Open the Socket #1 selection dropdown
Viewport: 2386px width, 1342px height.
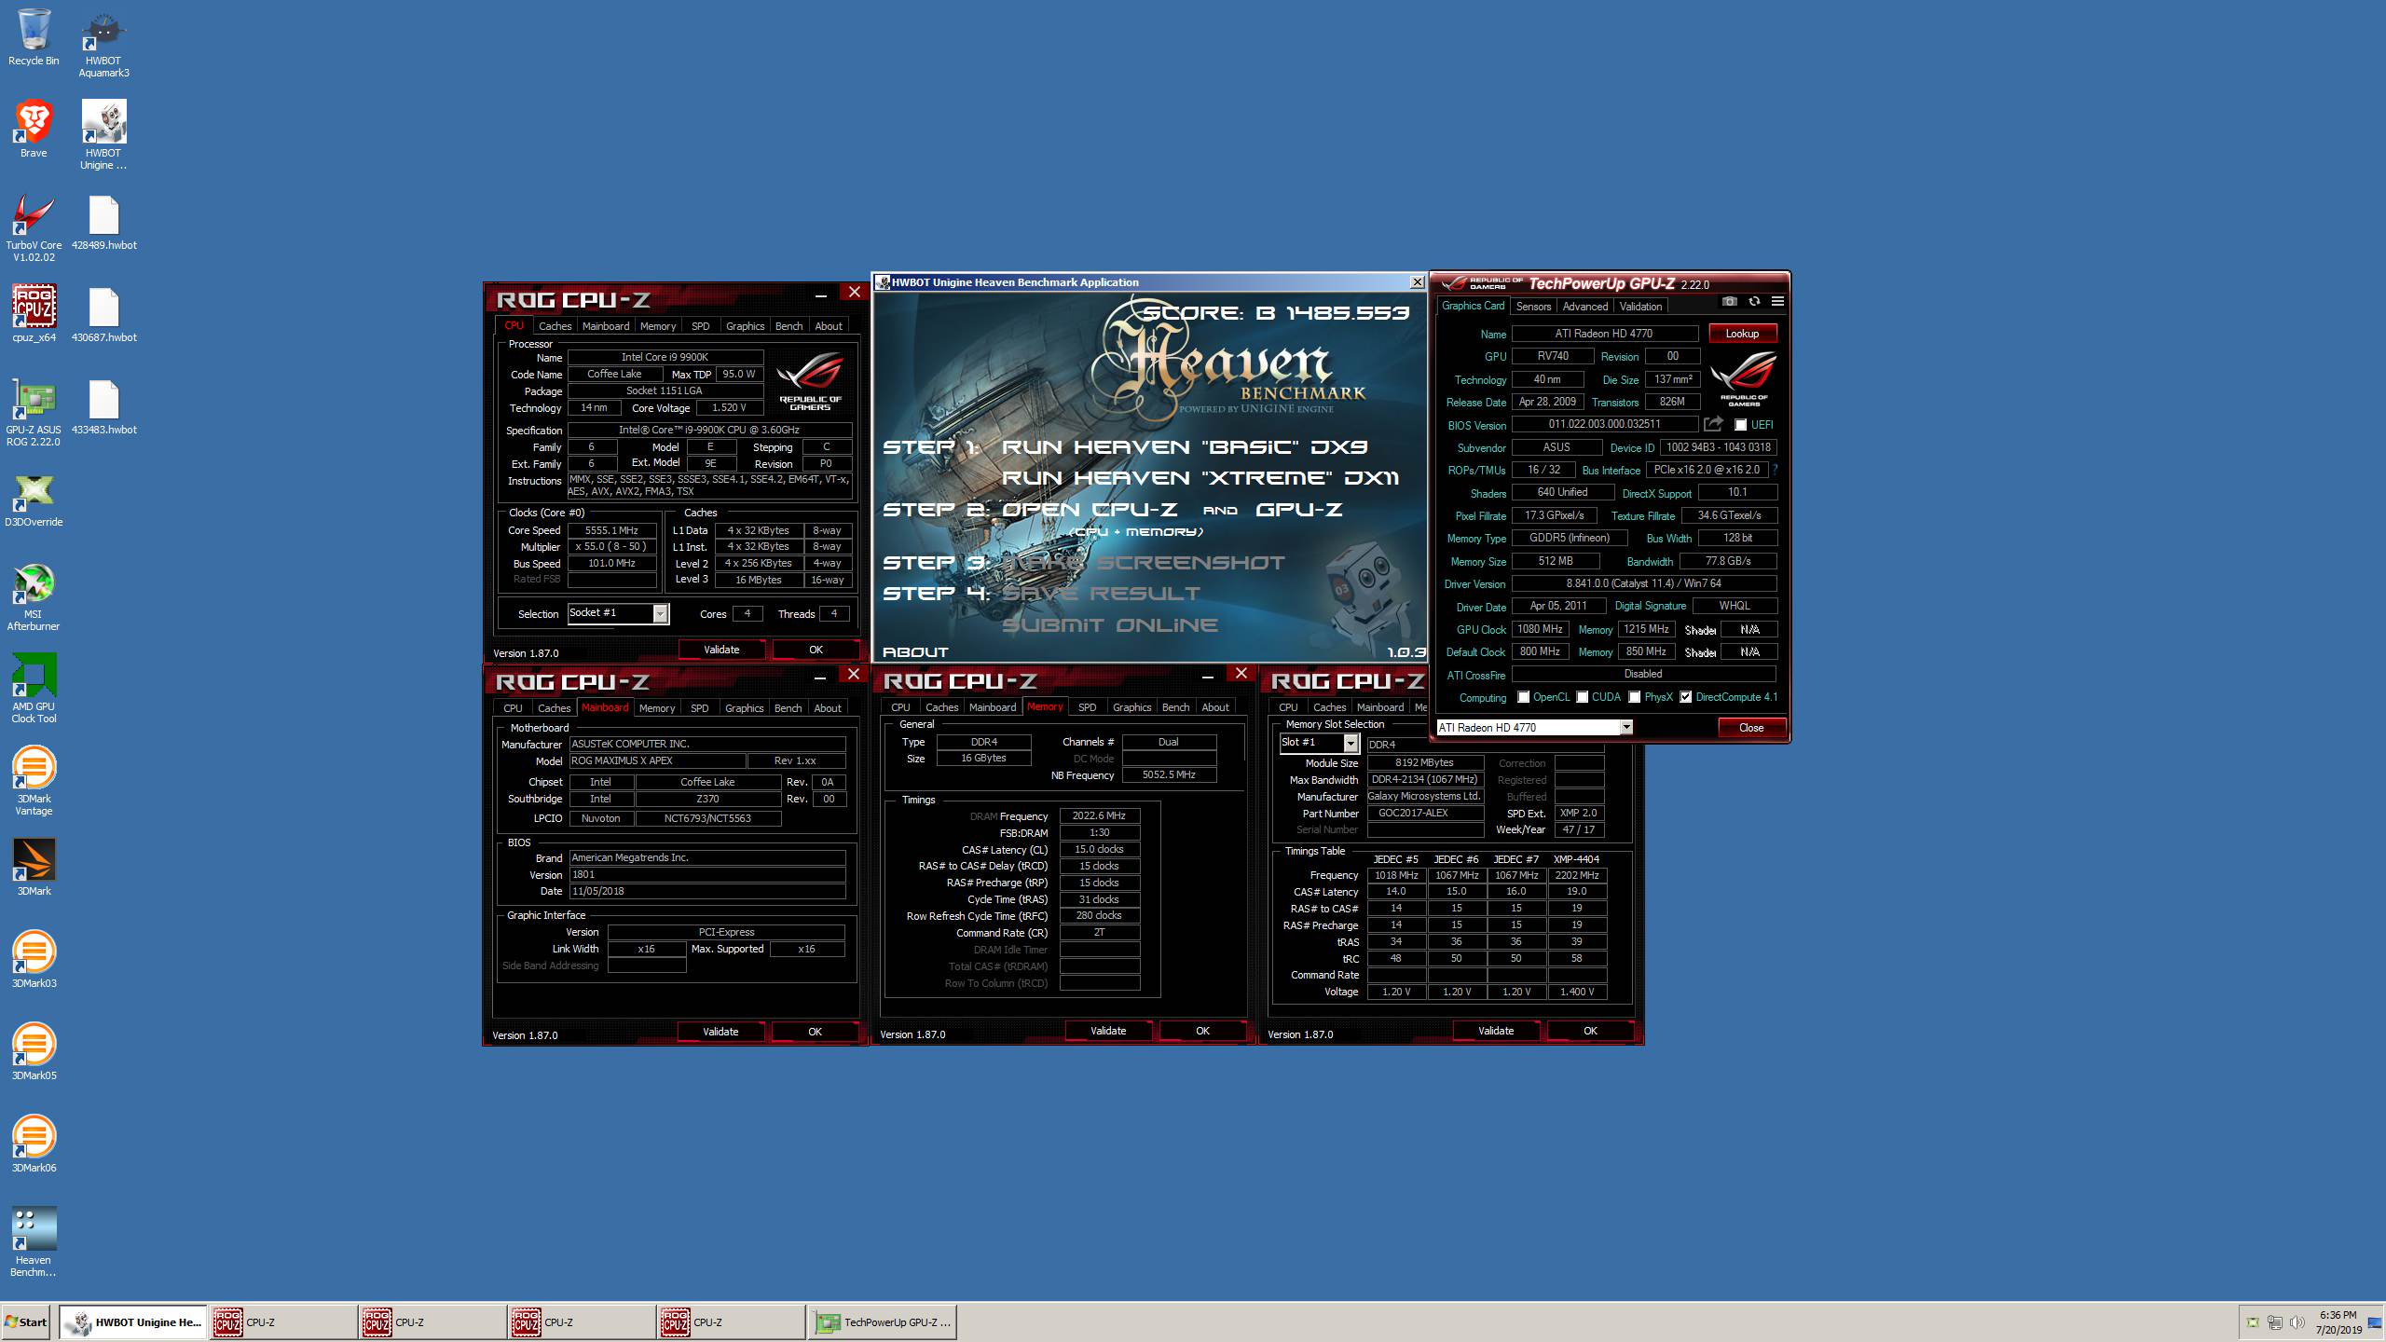pos(660,613)
